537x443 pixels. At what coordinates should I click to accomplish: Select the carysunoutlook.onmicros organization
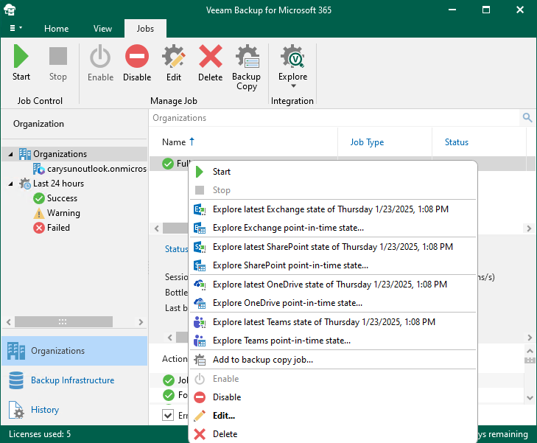click(x=90, y=169)
